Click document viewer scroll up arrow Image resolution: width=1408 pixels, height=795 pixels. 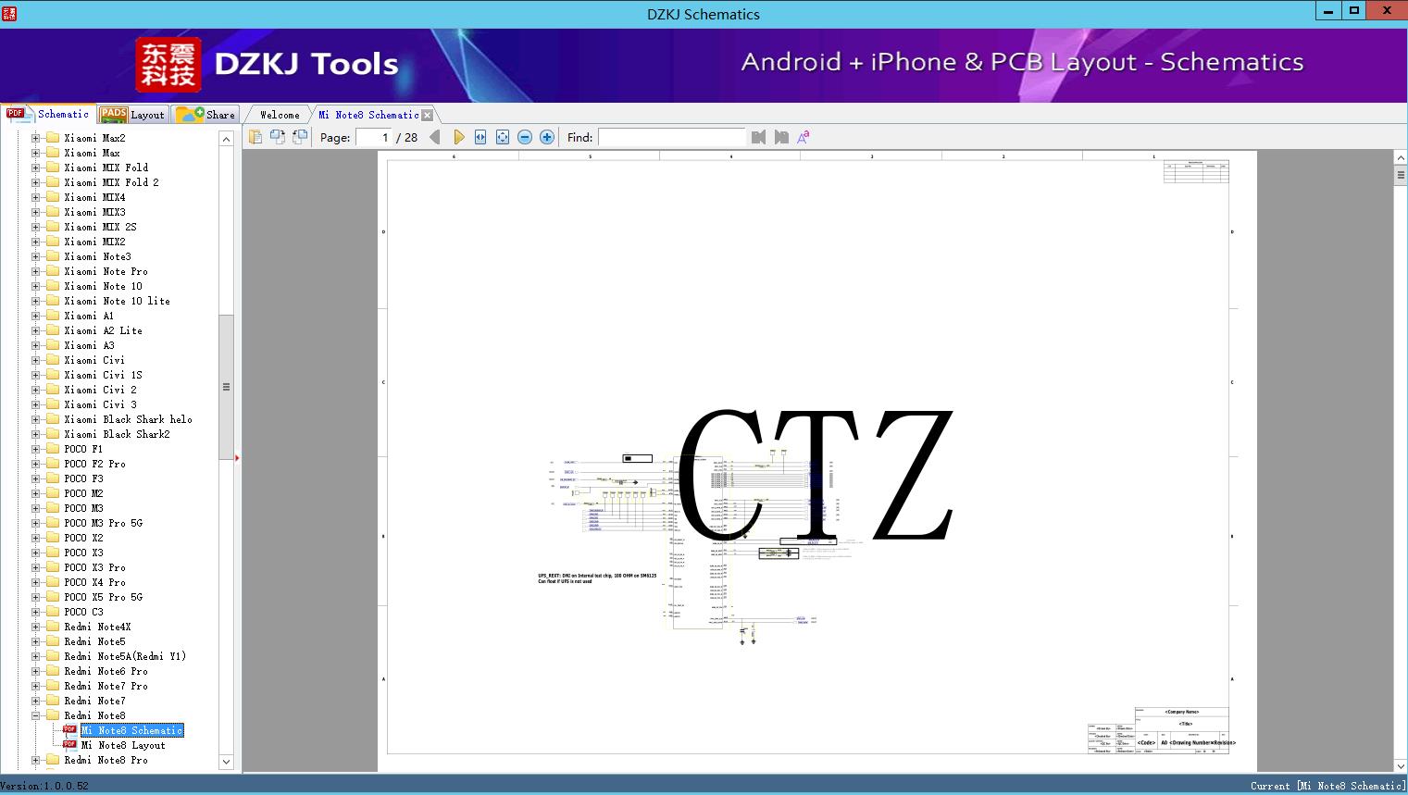[1401, 158]
